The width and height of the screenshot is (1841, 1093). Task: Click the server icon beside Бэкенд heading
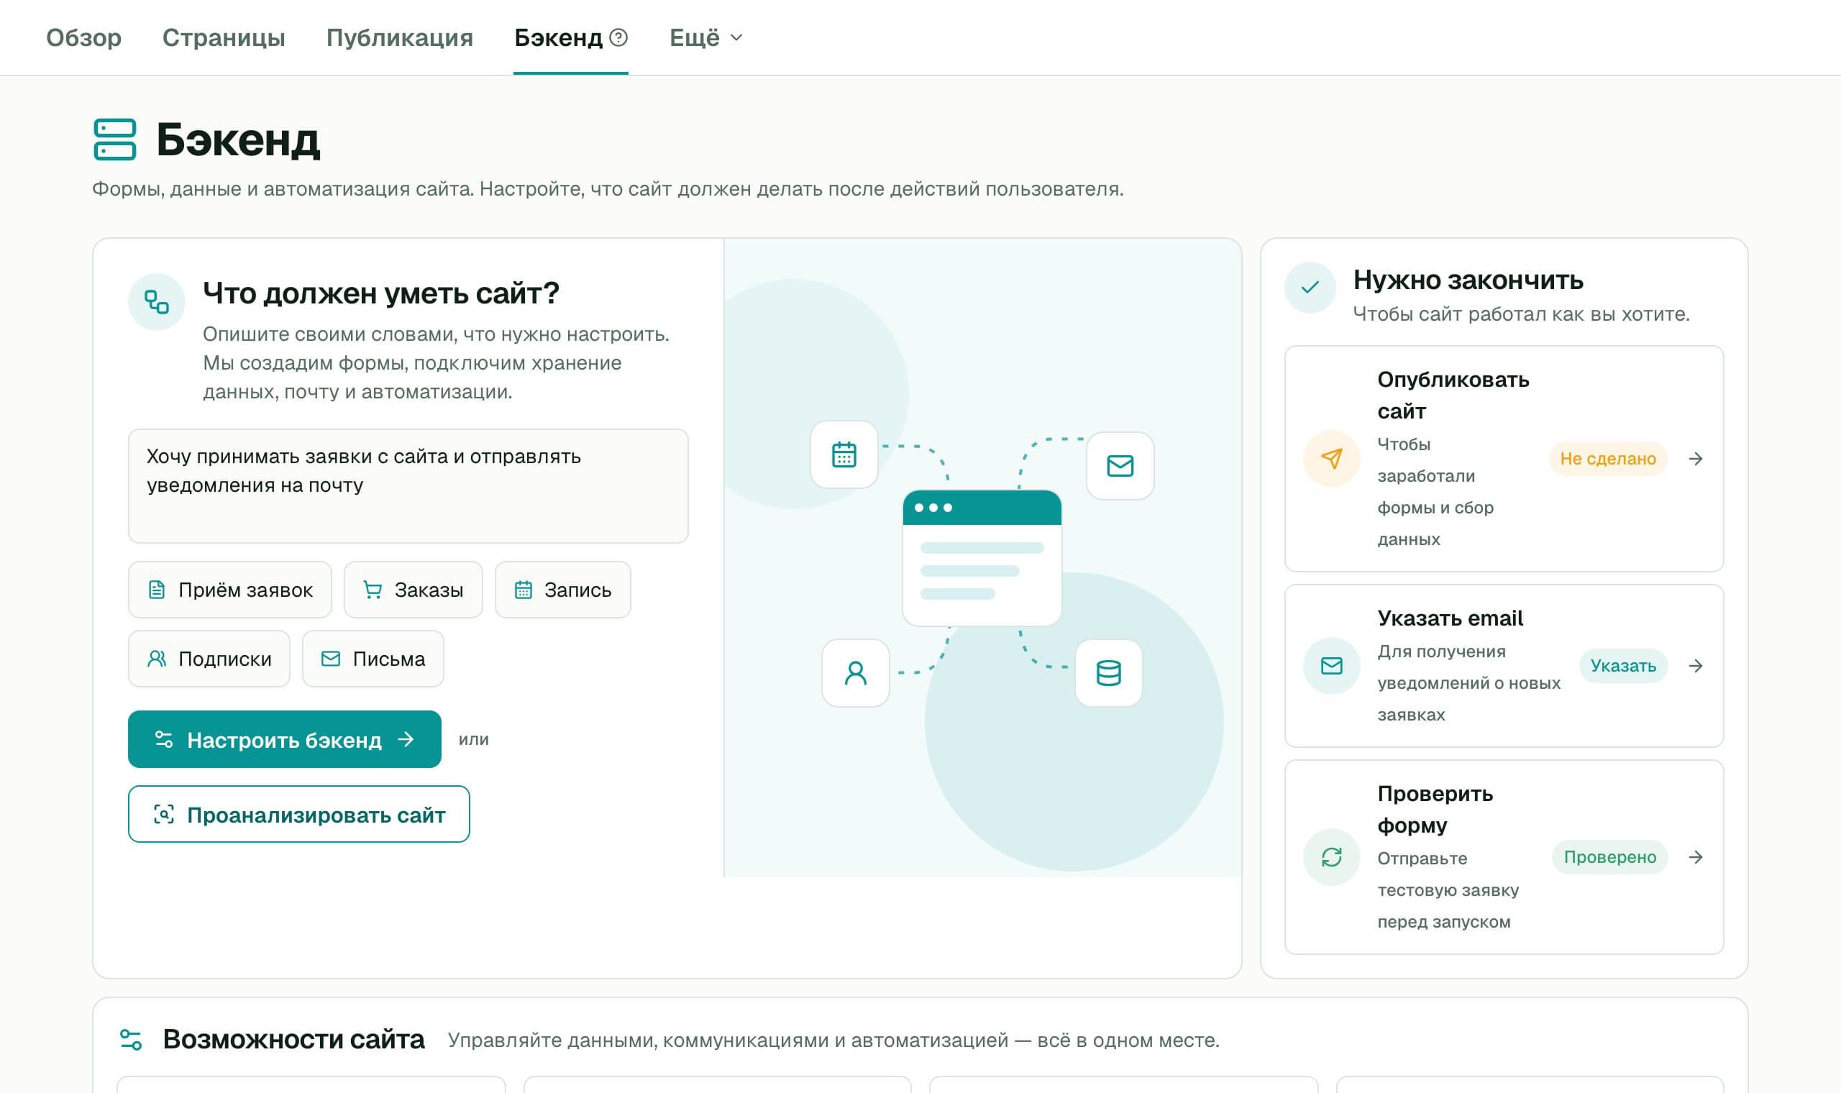point(115,140)
